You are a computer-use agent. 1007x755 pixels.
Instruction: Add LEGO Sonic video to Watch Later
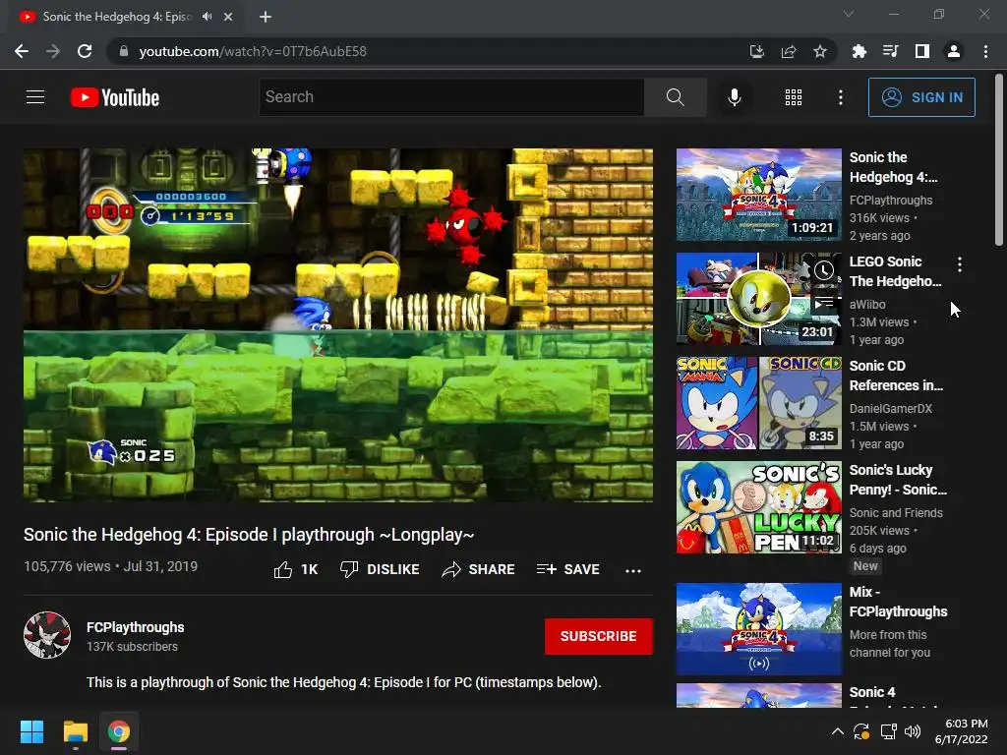824,270
